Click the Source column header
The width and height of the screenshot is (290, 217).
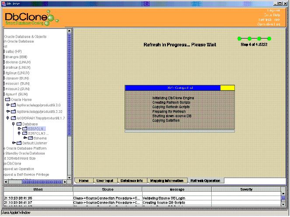pyautogui.click(x=108, y=189)
